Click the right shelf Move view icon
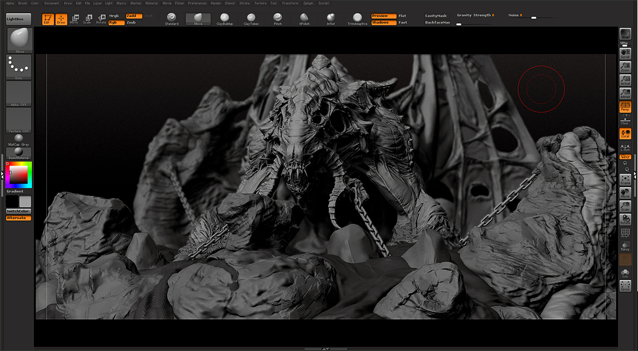The image size is (638, 351). 625,192
